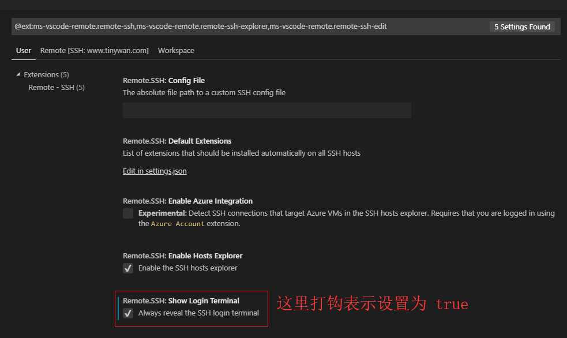The height and width of the screenshot is (338, 567).
Task: Click the "5 Settings Found" badge
Action: [x=522, y=27]
